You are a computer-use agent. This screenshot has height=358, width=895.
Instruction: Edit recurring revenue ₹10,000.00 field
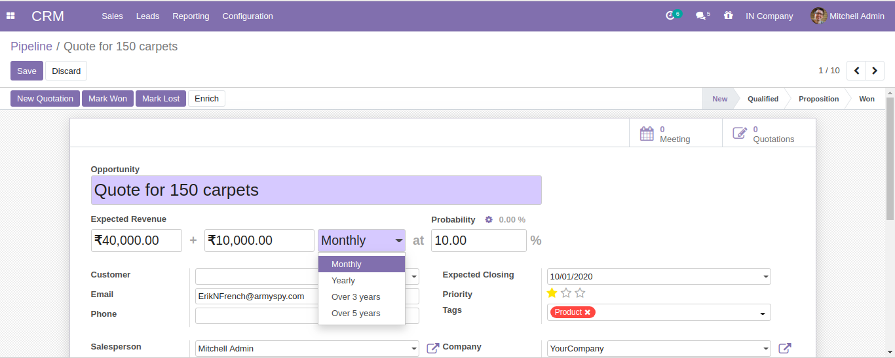[259, 240]
